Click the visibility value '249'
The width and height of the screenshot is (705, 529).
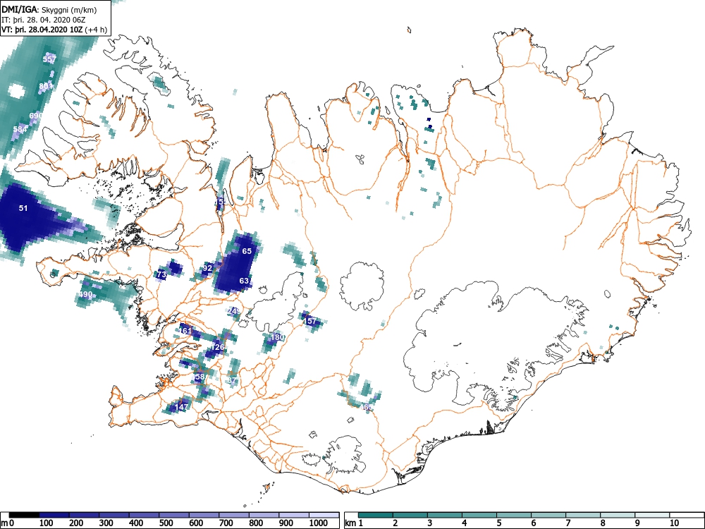pyautogui.click(x=234, y=311)
